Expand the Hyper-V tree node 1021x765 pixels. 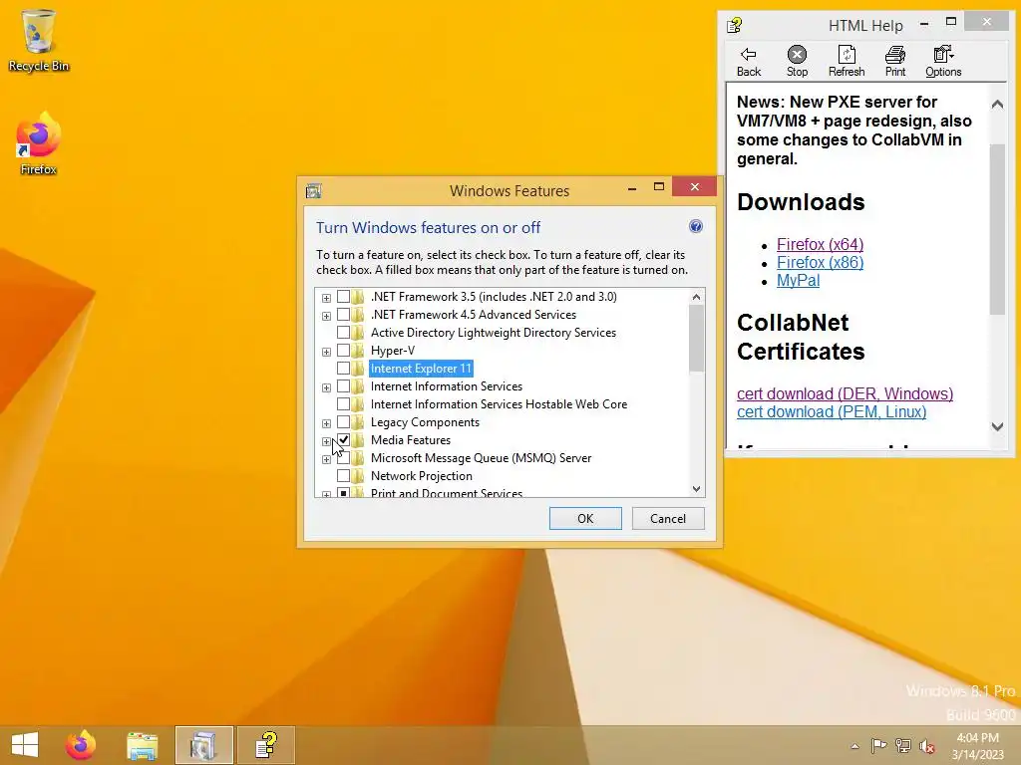(326, 352)
